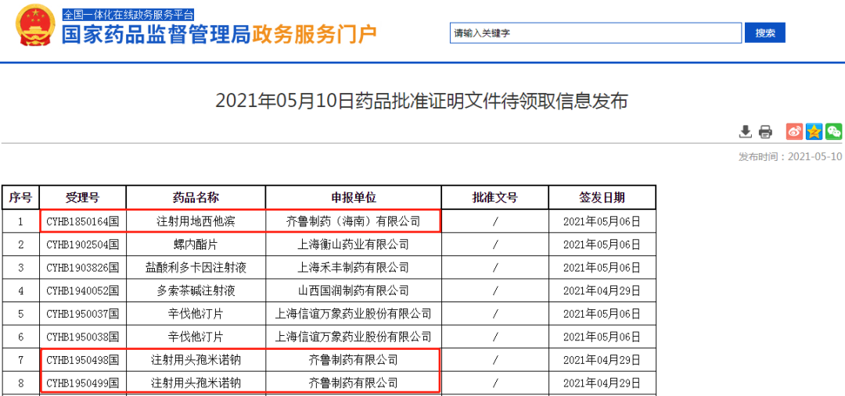Viewport: 845px width, 396px height.
Task: Click the 受理号 column header
Action: point(82,198)
